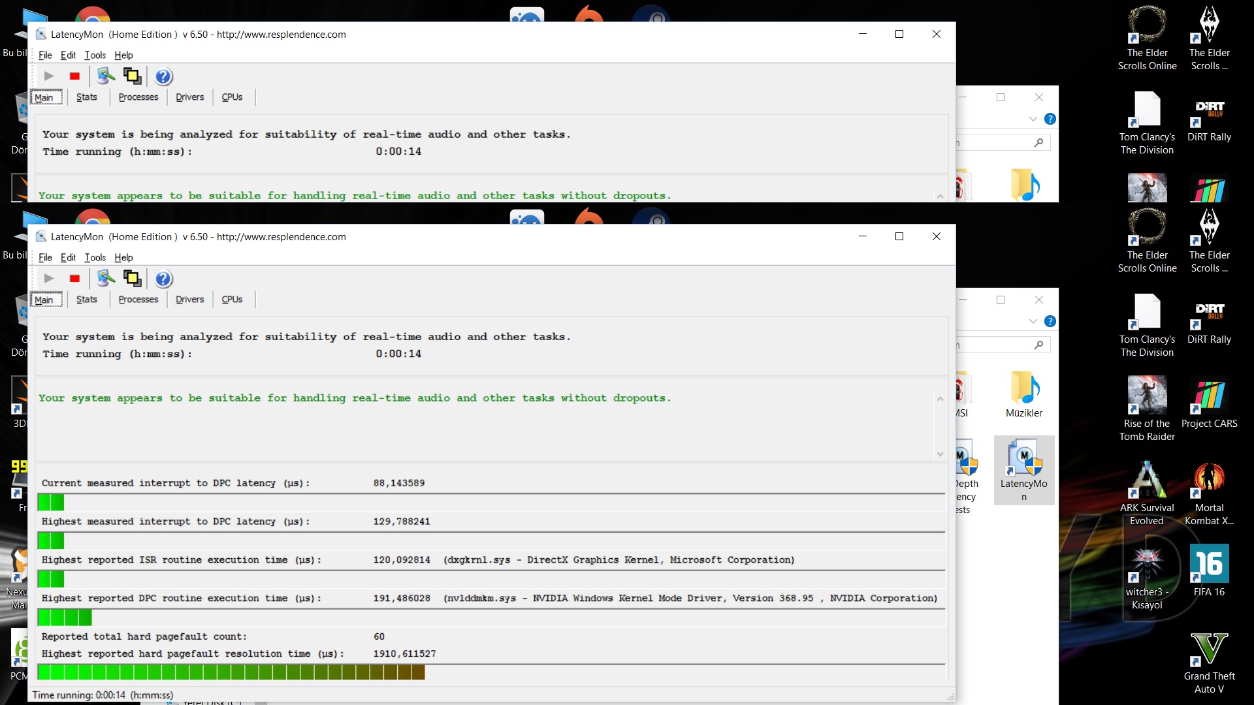The image size is (1254, 705).
Task: Select the Main tab in lower LatencyMon window
Action: 46,300
